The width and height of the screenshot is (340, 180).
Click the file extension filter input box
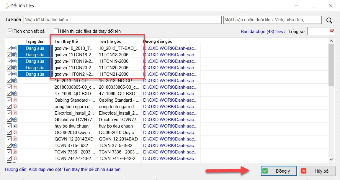point(272,20)
